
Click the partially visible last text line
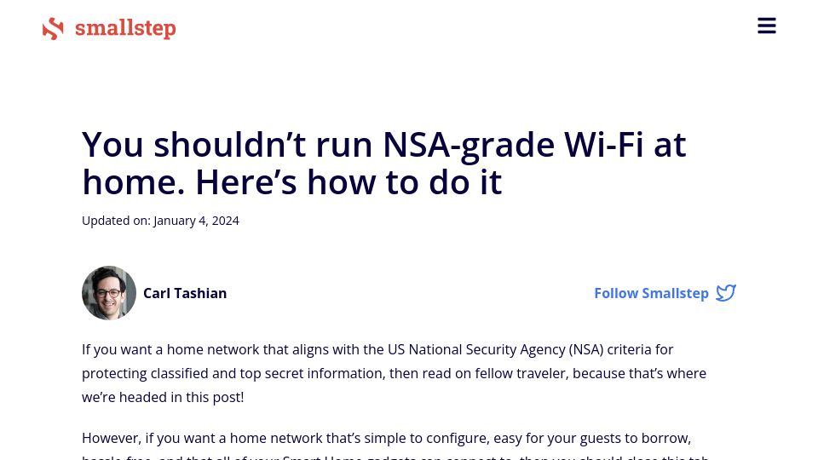(395, 457)
